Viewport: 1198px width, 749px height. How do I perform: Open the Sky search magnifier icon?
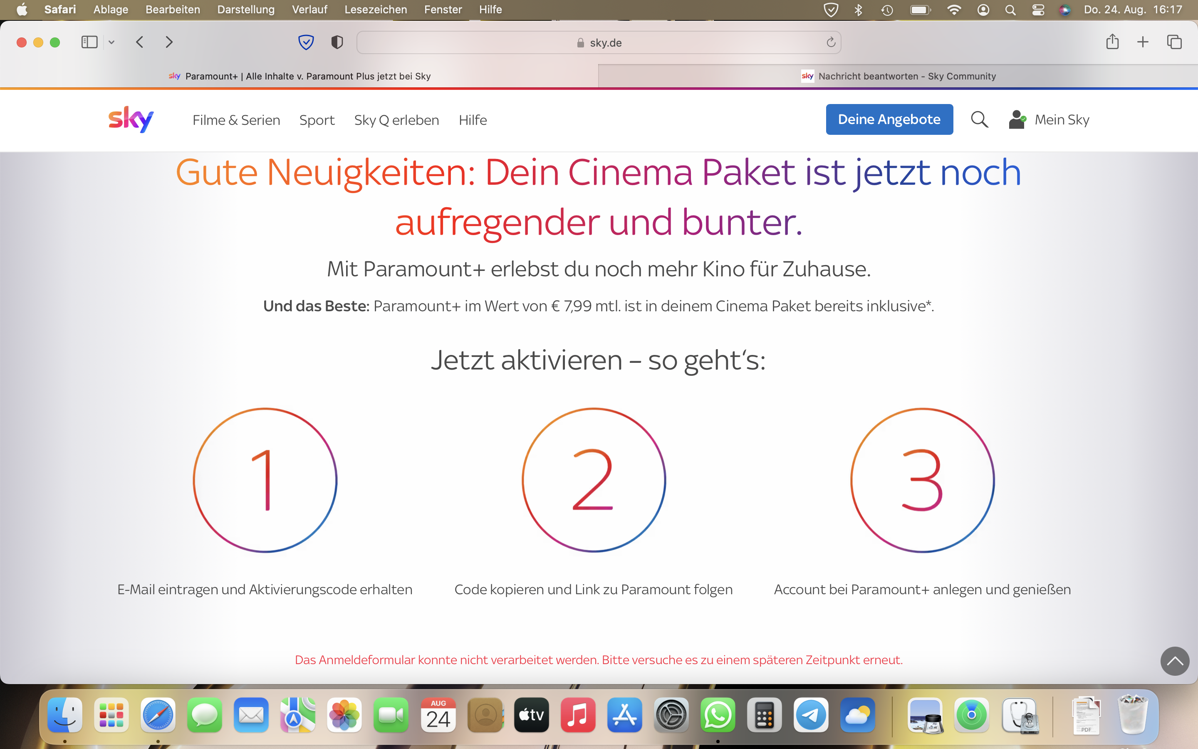point(979,119)
